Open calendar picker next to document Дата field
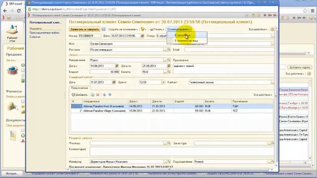 [x=142, y=36]
